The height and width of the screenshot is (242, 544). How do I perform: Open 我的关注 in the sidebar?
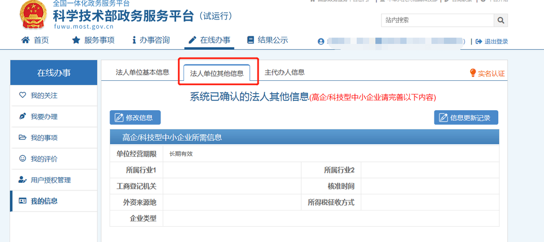(44, 95)
